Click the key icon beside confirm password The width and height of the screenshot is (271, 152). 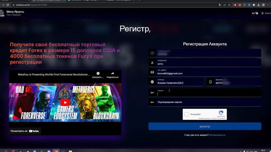tap(152, 102)
